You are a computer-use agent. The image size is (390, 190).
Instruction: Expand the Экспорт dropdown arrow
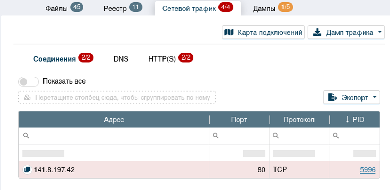tap(374, 97)
